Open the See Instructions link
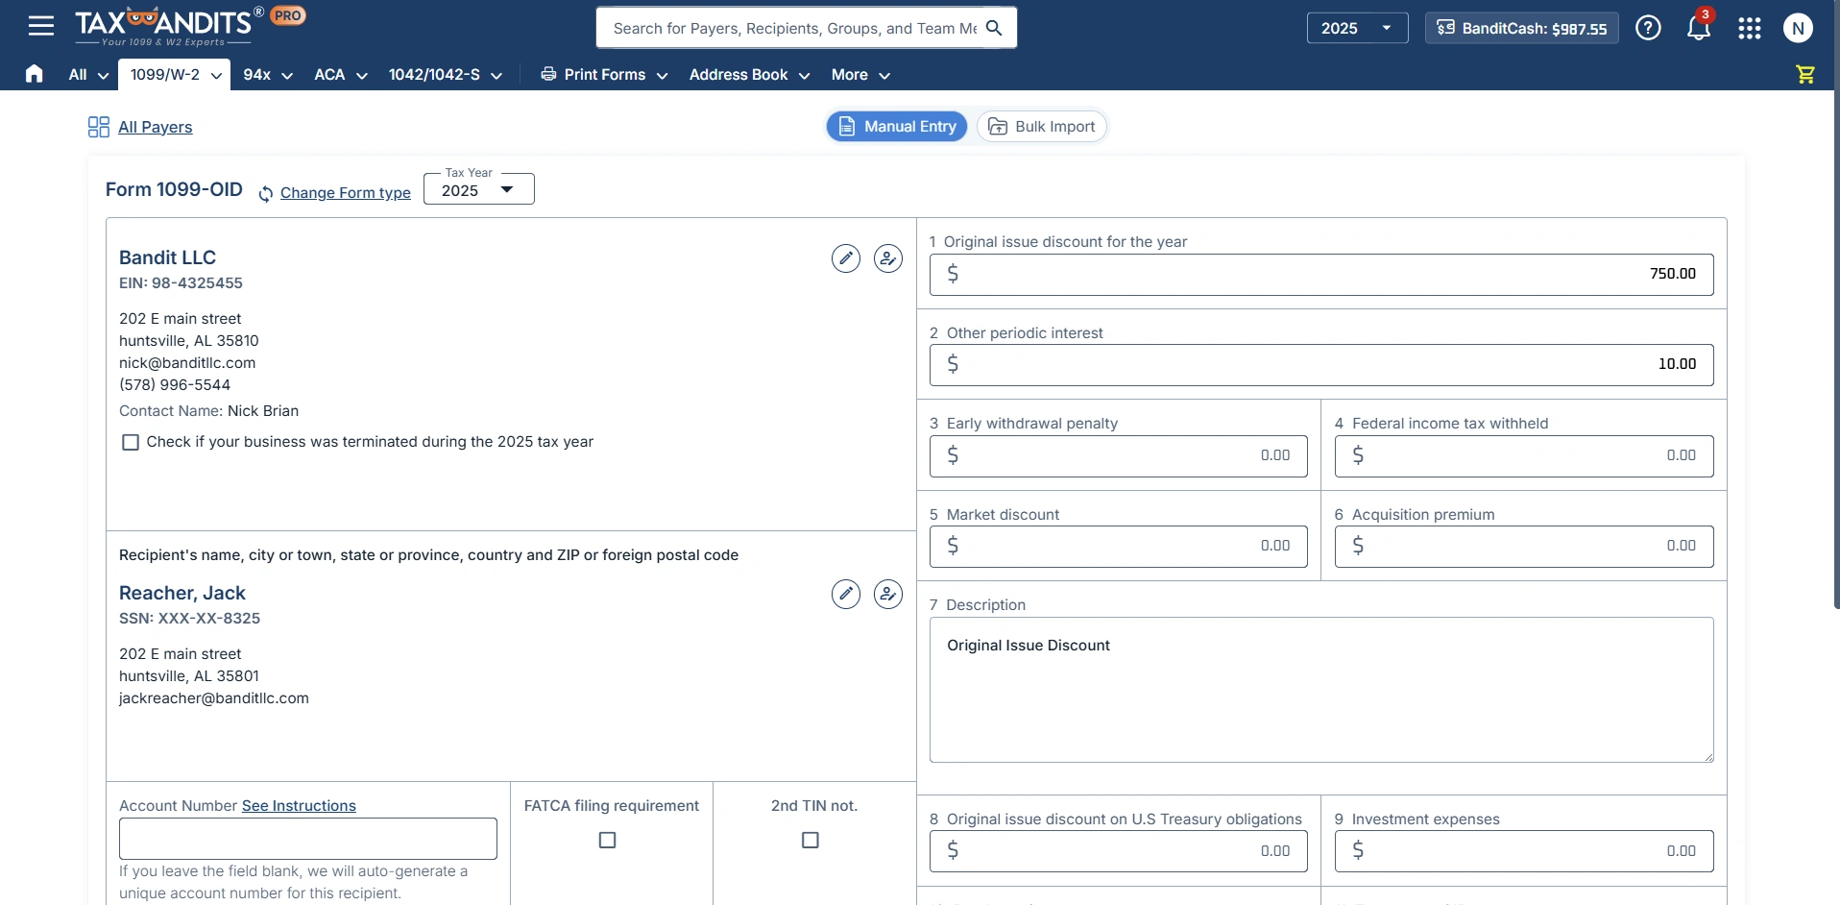 [x=299, y=806]
